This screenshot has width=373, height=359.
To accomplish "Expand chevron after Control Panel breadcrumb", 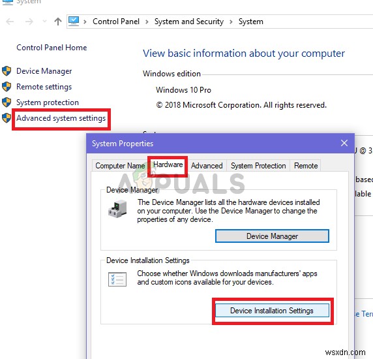I will [147, 22].
